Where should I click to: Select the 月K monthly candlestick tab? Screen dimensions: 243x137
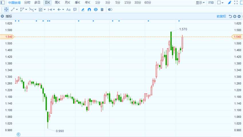67,3
